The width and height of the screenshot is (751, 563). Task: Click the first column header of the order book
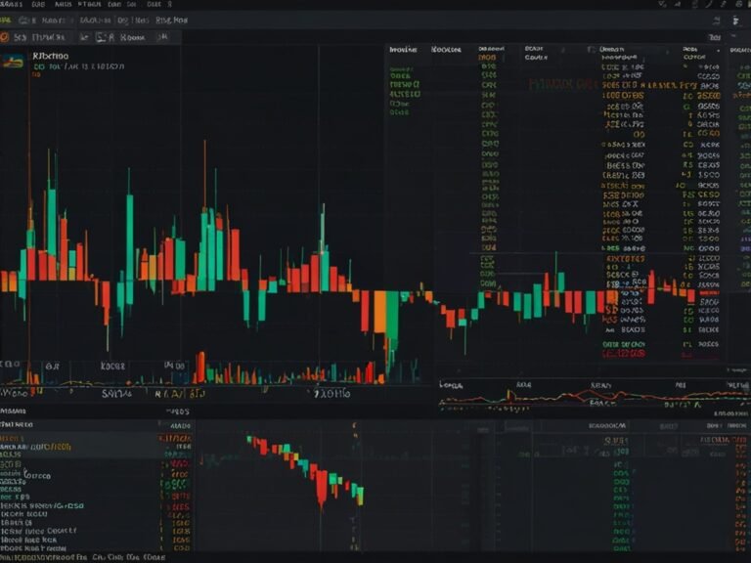click(403, 49)
